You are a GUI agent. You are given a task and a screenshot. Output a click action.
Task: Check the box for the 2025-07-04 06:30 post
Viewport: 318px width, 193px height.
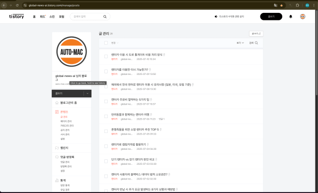click(x=106, y=146)
